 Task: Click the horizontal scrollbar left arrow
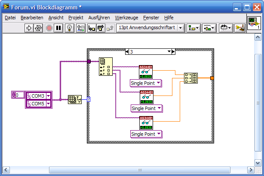[6, 170]
